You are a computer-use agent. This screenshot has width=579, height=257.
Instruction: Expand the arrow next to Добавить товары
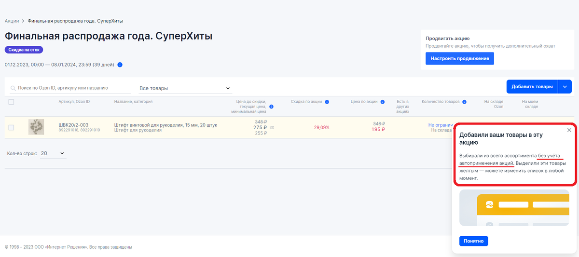(x=565, y=87)
